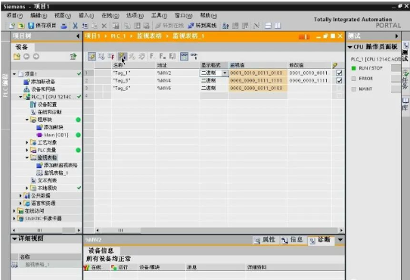Click the Modify now lightning icon
Screen dimensions: 410x280
(x=122, y=56)
